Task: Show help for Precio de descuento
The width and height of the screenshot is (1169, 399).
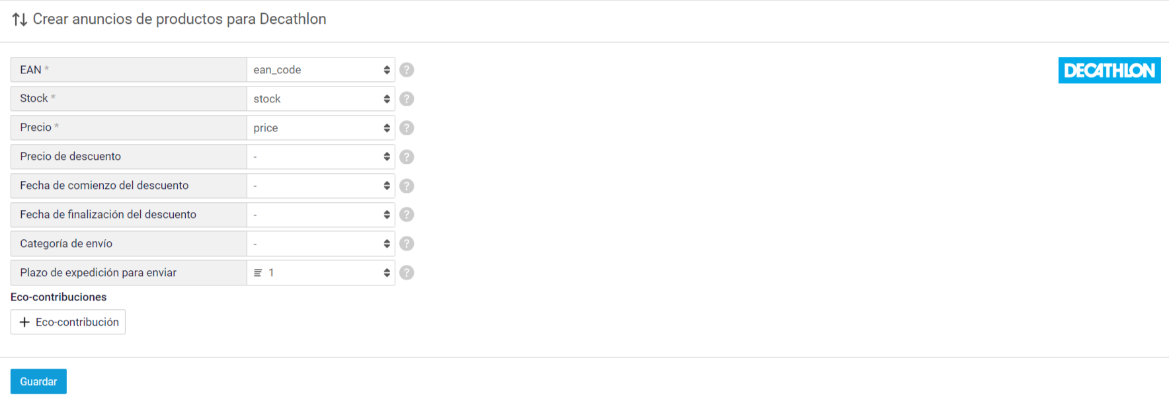Action: click(x=407, y=157)
